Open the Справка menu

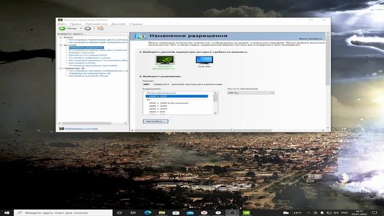point(136,24)
